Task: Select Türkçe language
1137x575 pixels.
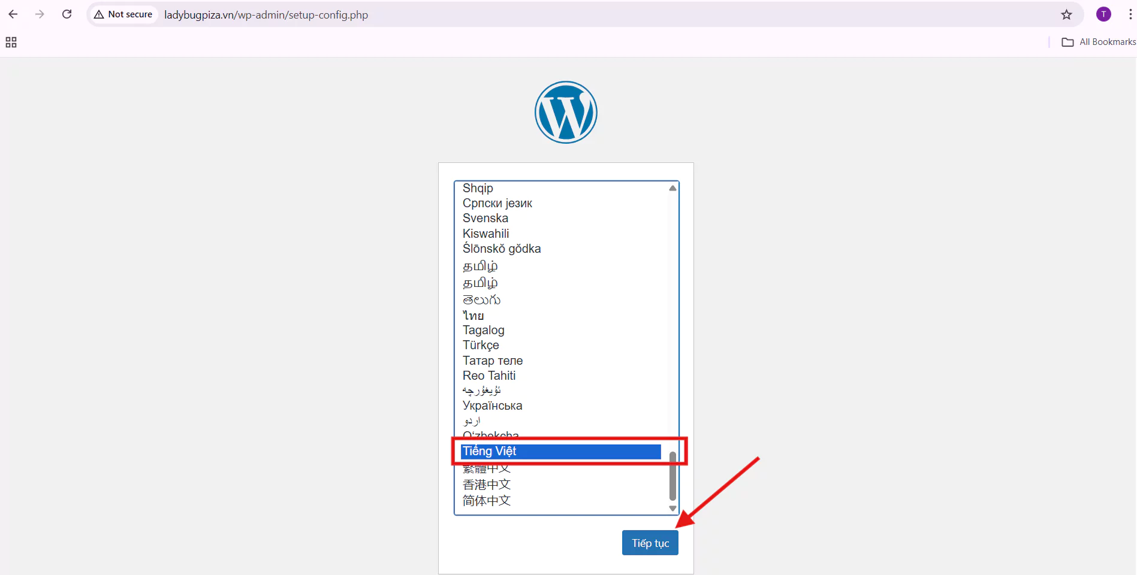Action: point(561,345)
